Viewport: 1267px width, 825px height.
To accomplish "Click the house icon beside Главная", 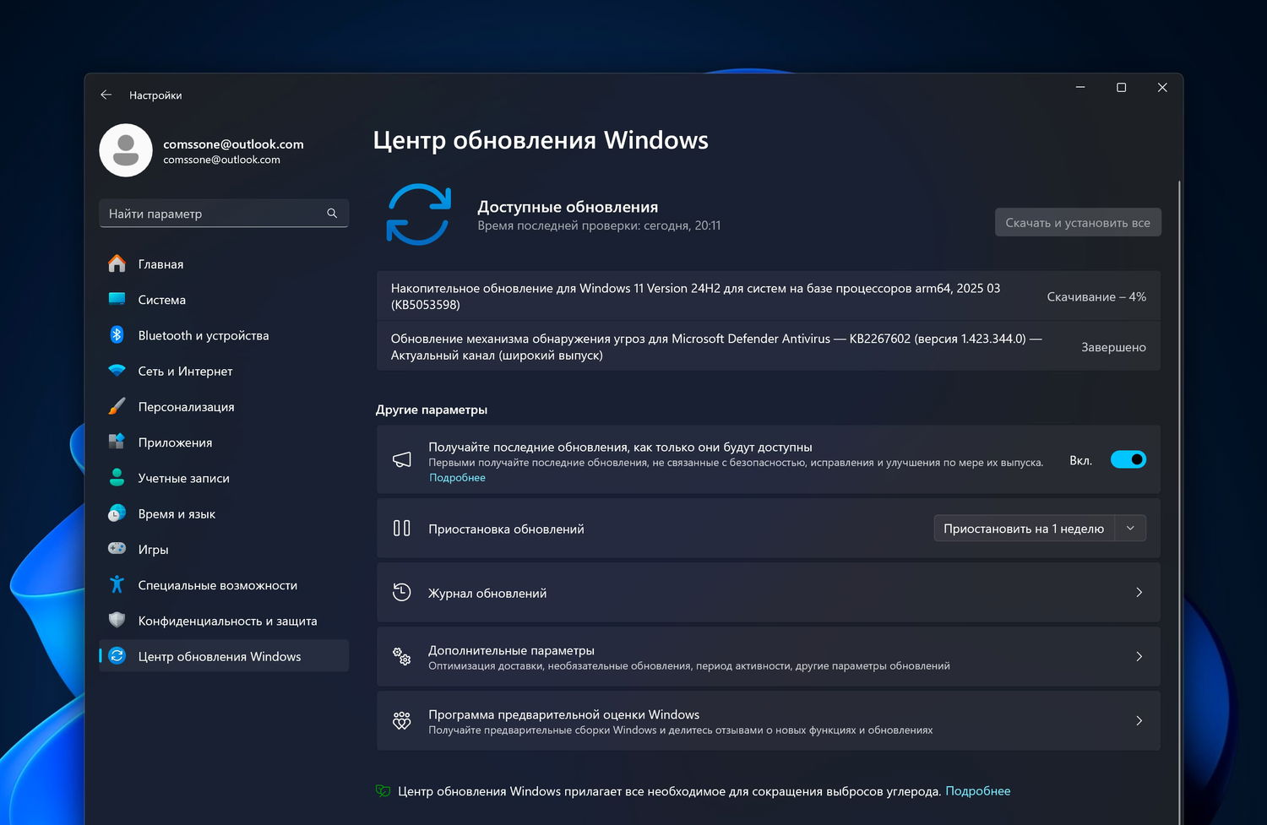I will click(x=117, y=264).
